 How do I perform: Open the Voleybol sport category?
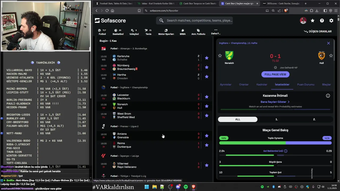pyautogui.click(x=134, y=32)
